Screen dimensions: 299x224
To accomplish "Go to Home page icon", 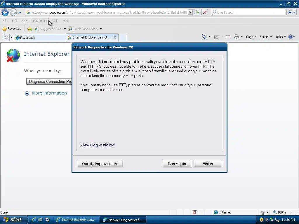I will (204, 37).
